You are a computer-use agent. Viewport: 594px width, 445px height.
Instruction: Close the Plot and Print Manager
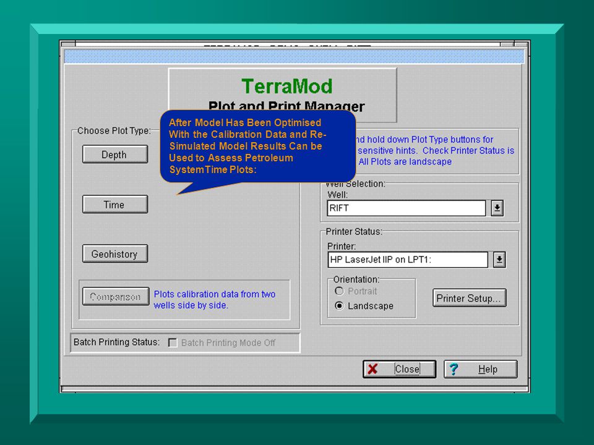pyautogui.click(x=399, y=369)
